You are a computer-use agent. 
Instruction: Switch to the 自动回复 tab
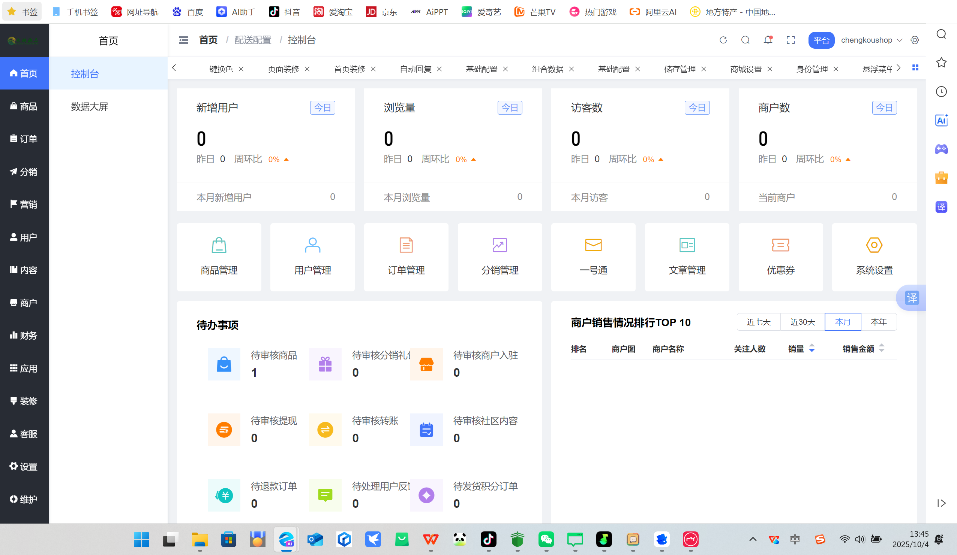pyautogui.click(x=415, y=69)
